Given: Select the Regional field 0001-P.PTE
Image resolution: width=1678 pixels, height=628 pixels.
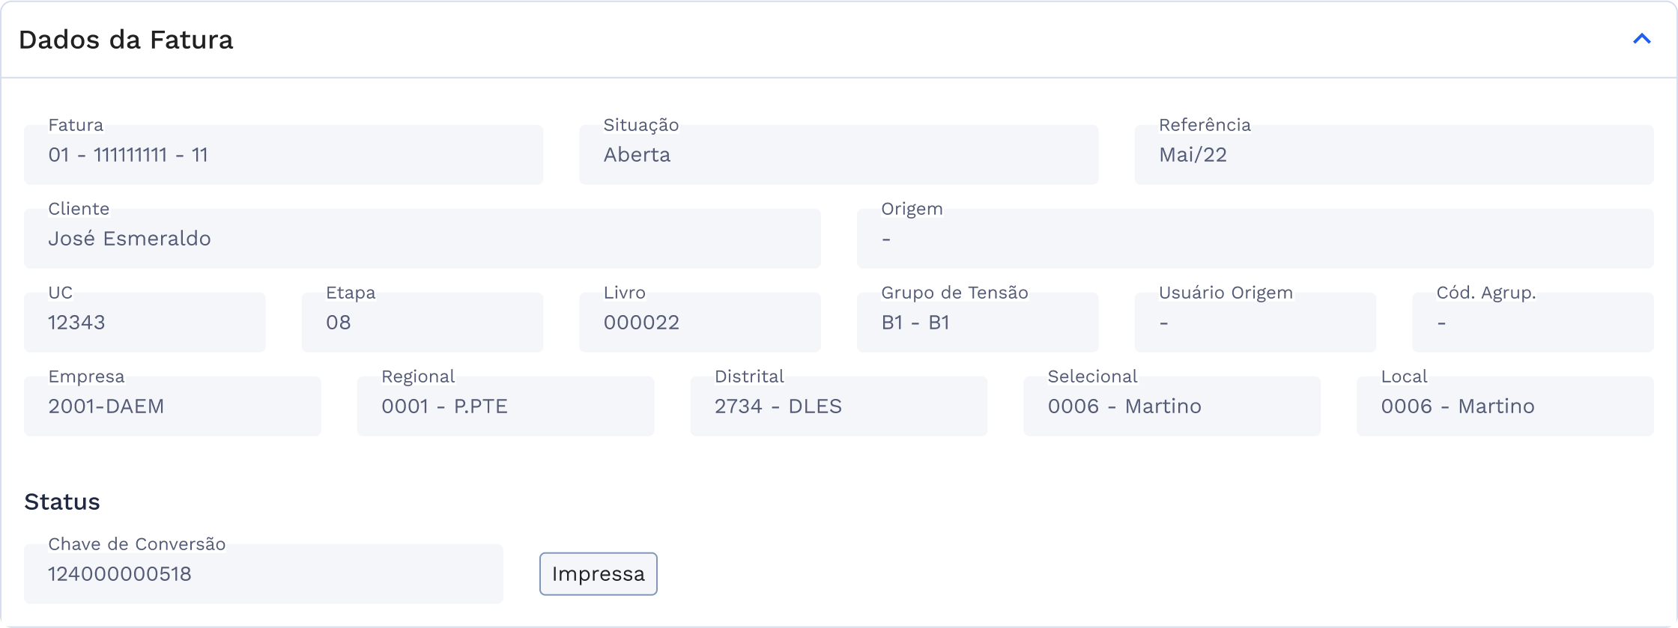Looking at the screenshot, I should click(x=505, y=406).
